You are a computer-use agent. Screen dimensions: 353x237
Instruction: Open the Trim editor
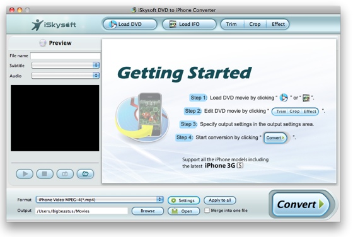click(x=231, y=25)
